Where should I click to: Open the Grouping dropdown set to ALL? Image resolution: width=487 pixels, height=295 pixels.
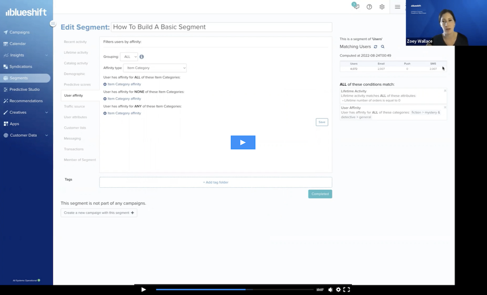click(x=129, y=57)
